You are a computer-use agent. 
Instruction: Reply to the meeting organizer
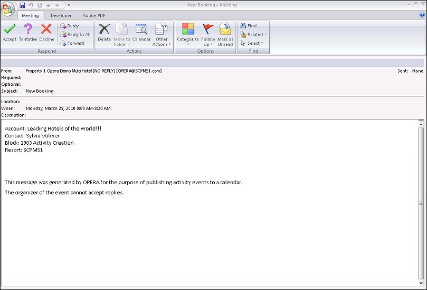pos(70,26)
